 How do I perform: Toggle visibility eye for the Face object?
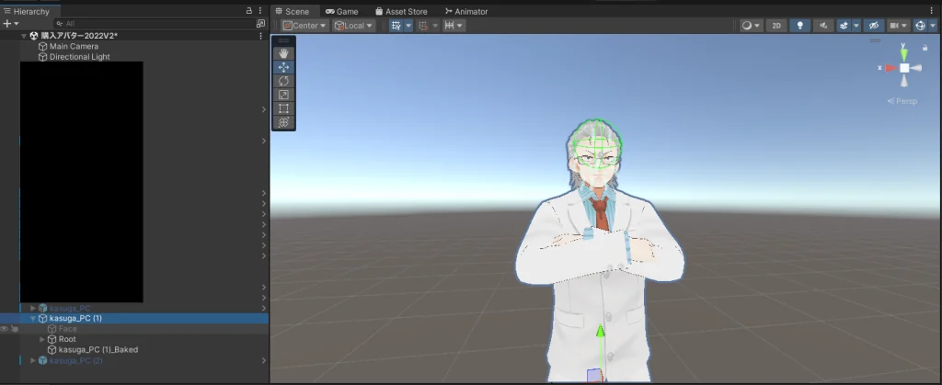[5, 329]
